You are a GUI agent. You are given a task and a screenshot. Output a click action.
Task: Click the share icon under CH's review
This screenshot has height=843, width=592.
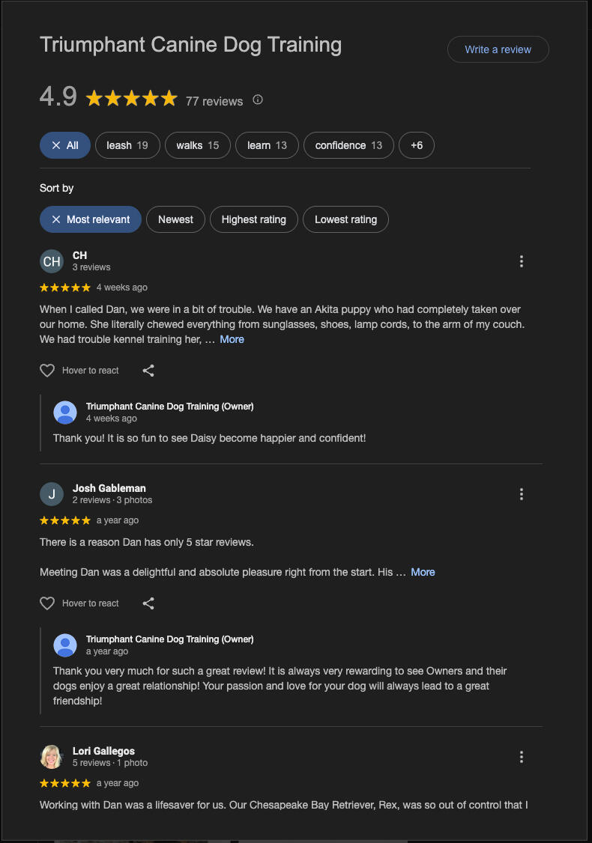tap(148, 371)
